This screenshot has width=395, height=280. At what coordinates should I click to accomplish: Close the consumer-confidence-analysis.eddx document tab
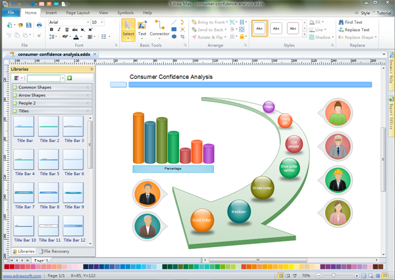95,54
